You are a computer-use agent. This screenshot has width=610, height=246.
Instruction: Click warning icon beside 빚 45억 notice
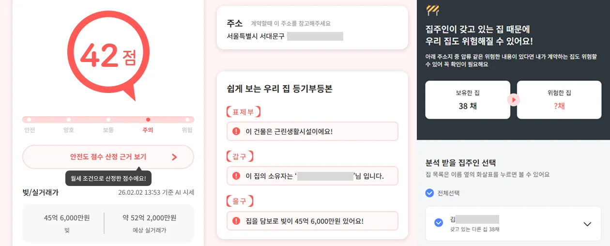tap(236, 221)
